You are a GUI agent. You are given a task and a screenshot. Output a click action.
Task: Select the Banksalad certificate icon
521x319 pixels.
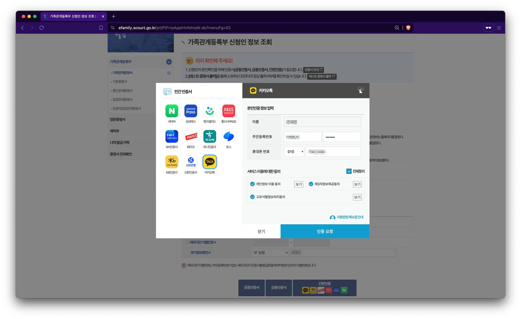coord(210,111)
